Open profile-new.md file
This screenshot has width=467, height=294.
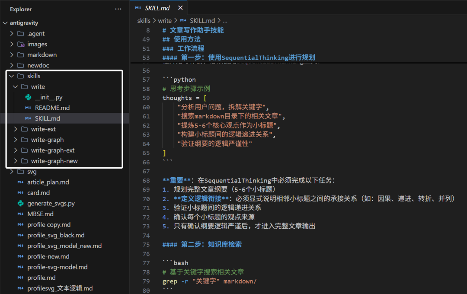48,256
